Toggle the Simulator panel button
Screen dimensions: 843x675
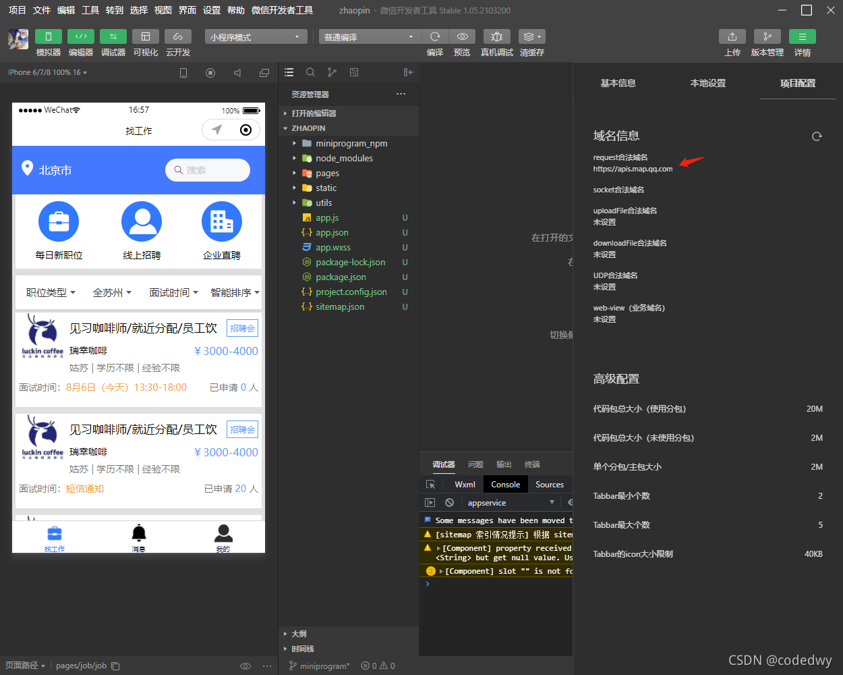48,36
